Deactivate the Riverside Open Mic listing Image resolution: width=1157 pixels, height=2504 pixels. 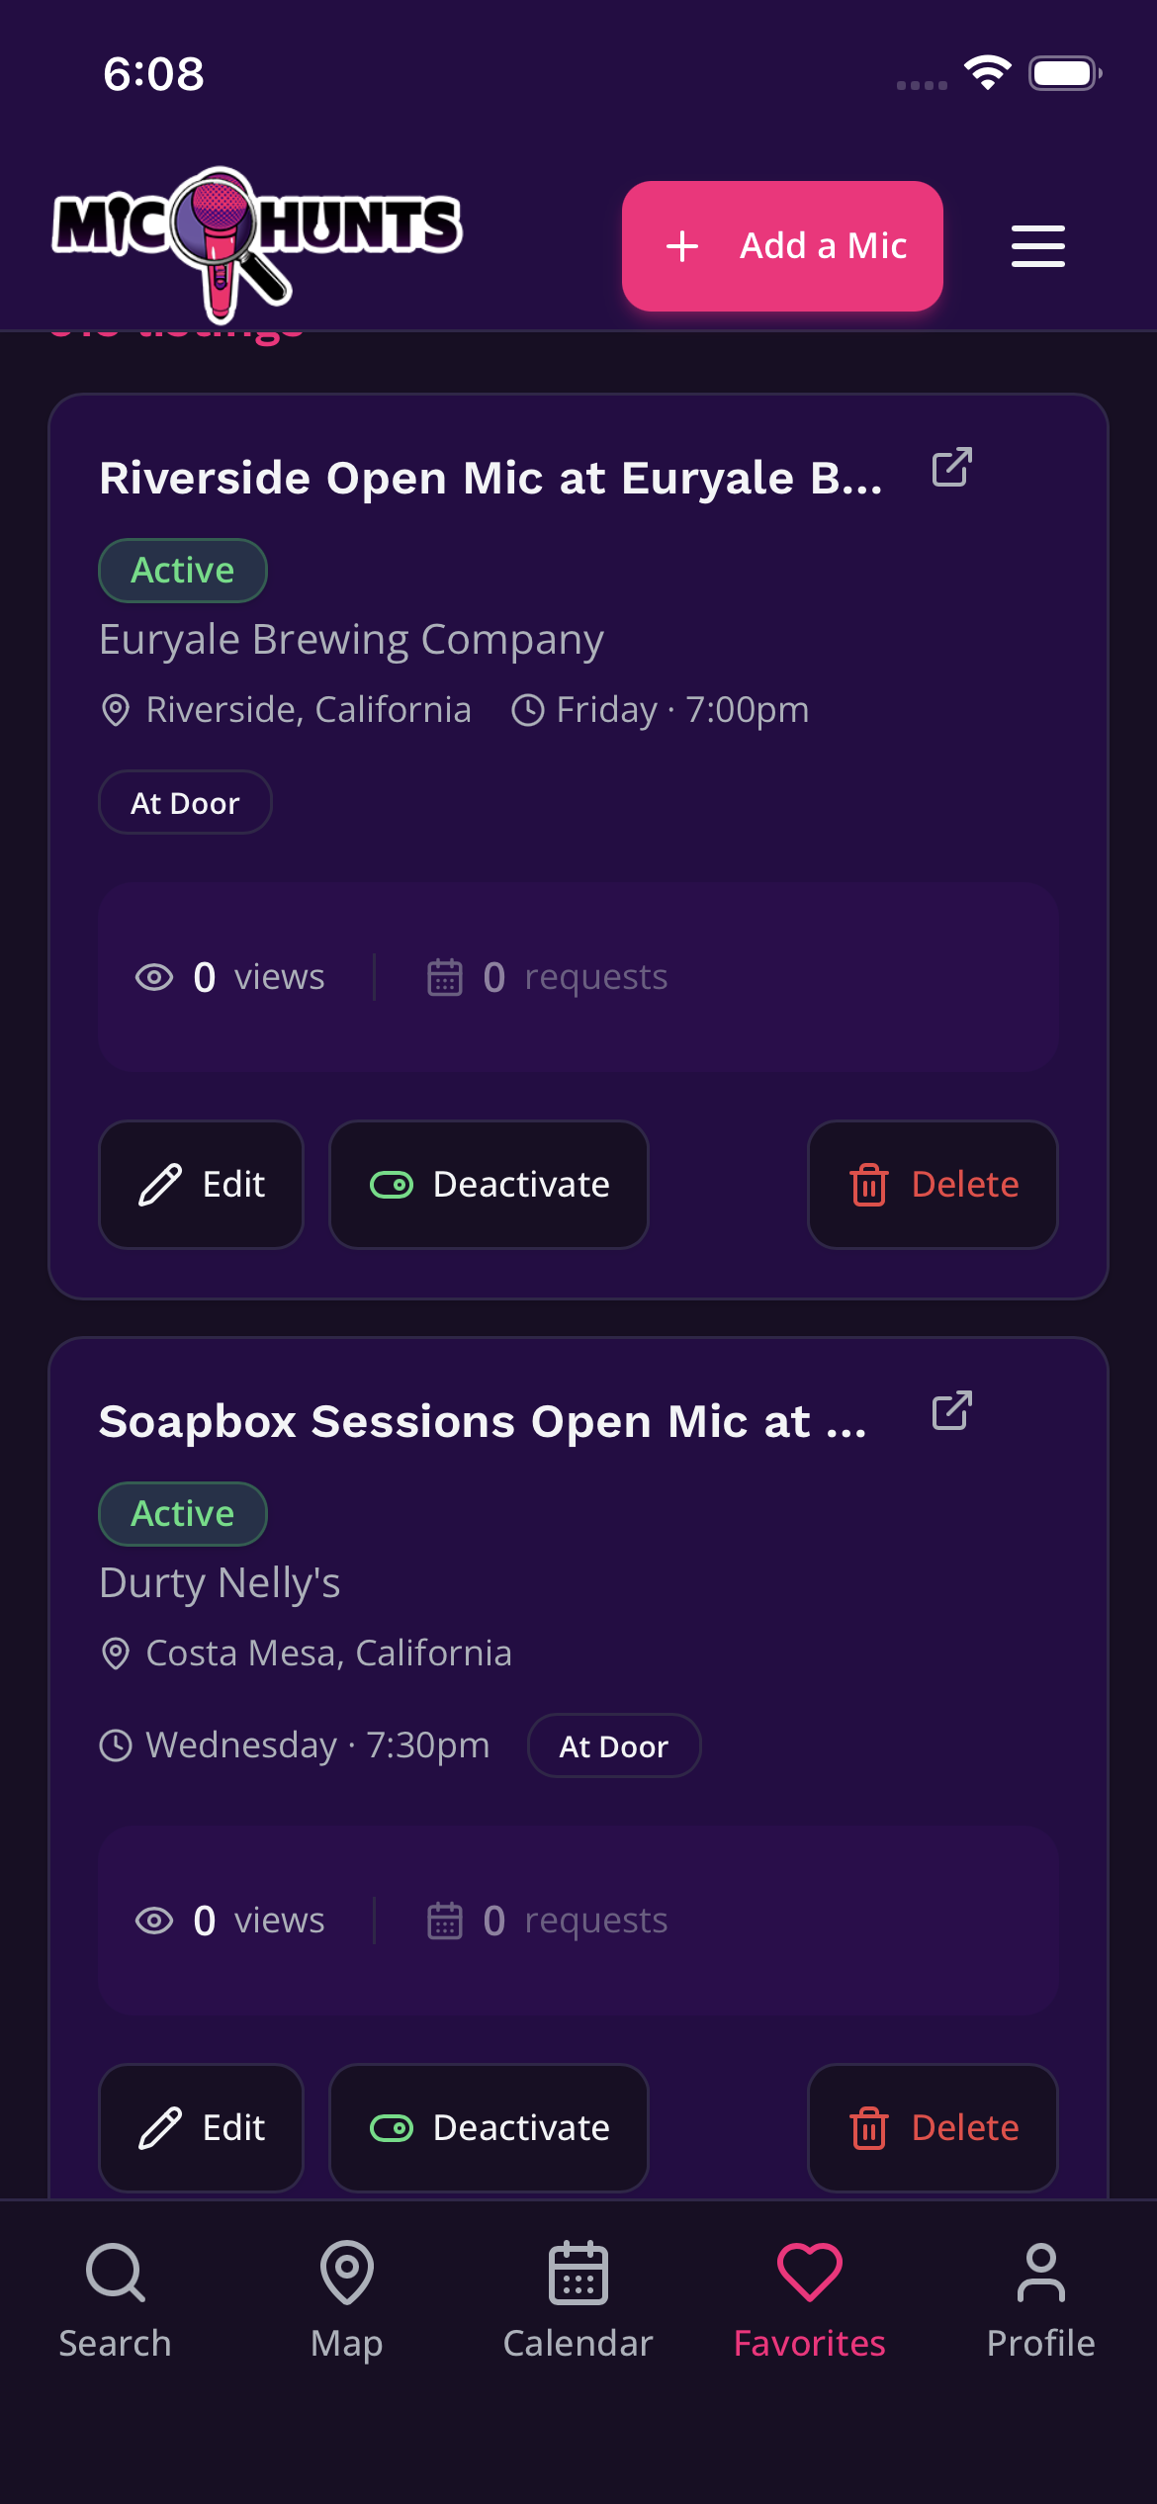tap(489, 1185)
